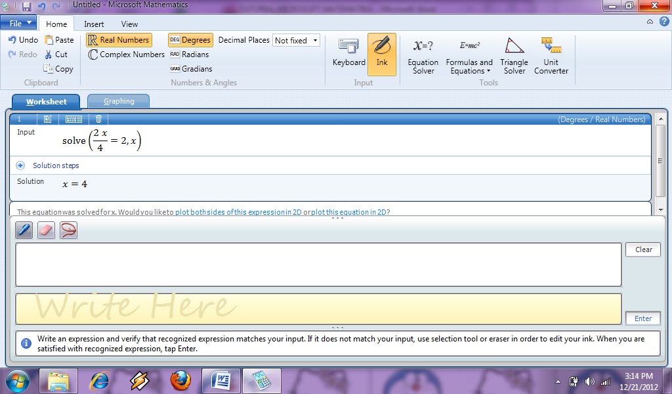The height and width of the screenshot is (394, 672).
Task: Edit entry 1 with keyboard icon
Action: [73, 120]
